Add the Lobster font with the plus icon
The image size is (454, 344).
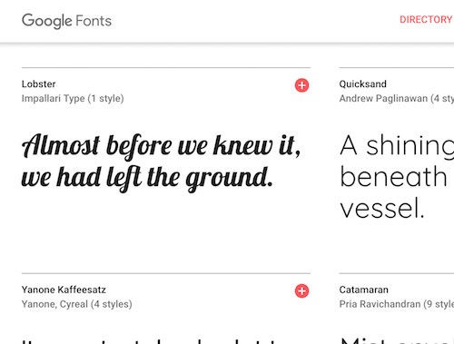pos(301,85)
